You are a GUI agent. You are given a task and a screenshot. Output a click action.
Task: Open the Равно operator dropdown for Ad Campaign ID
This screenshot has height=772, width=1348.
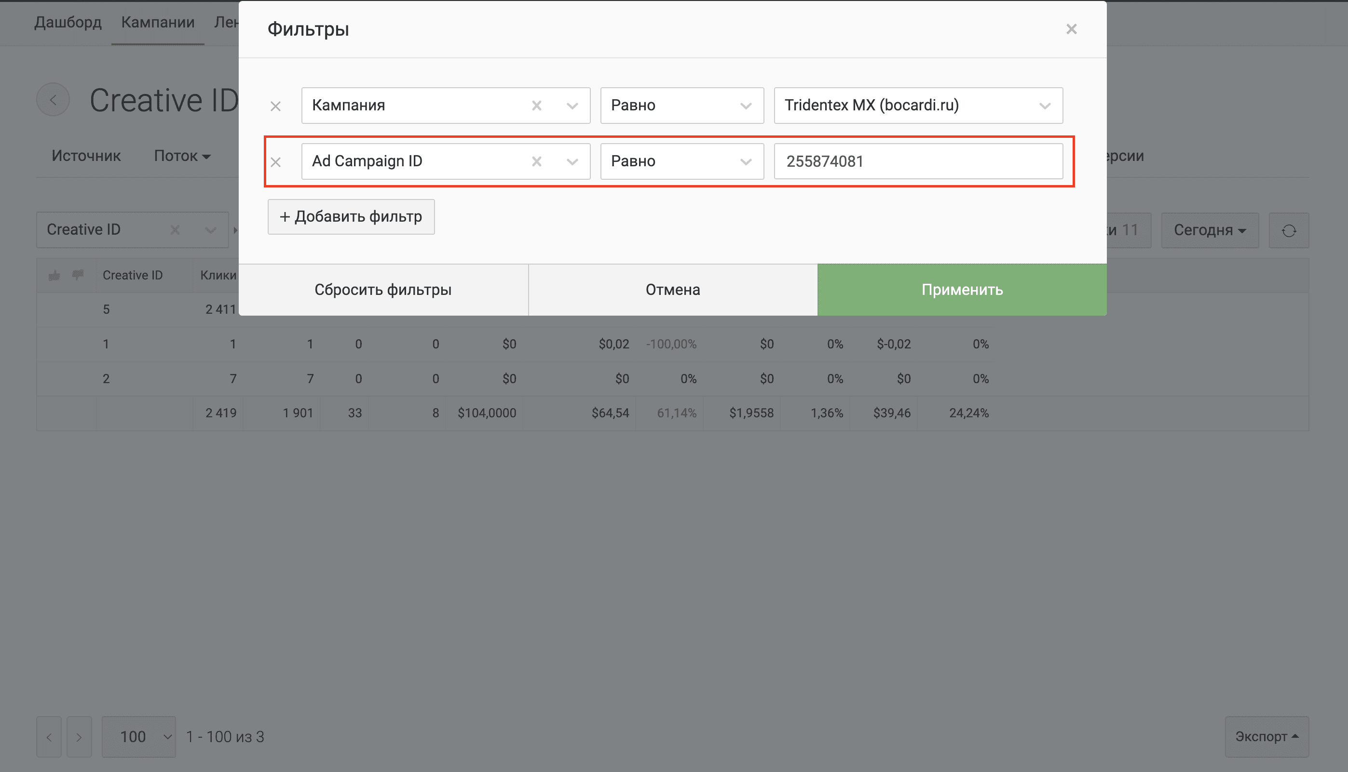pos(681,161)
